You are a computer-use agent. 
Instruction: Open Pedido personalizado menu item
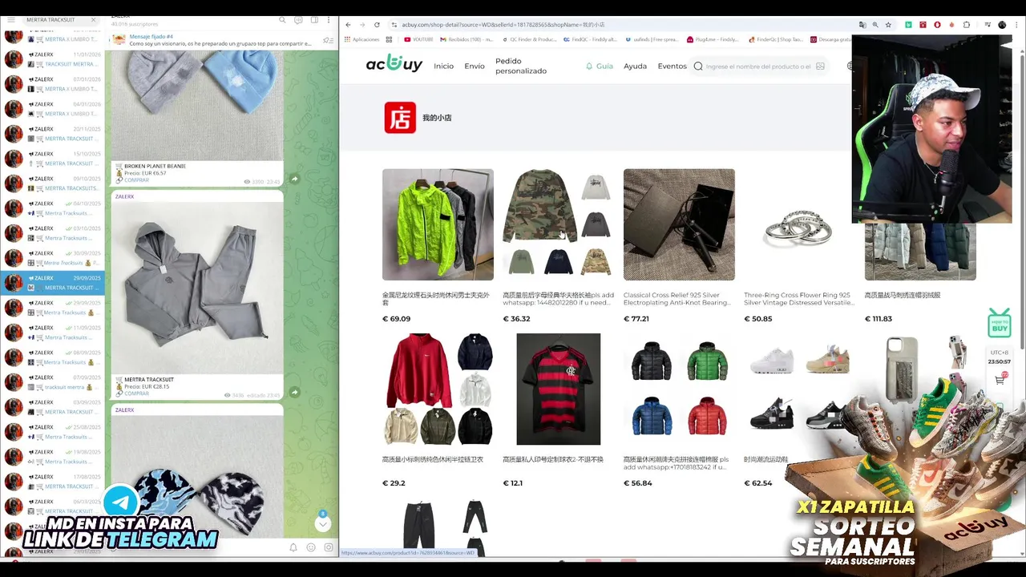[x=521, y=66]
